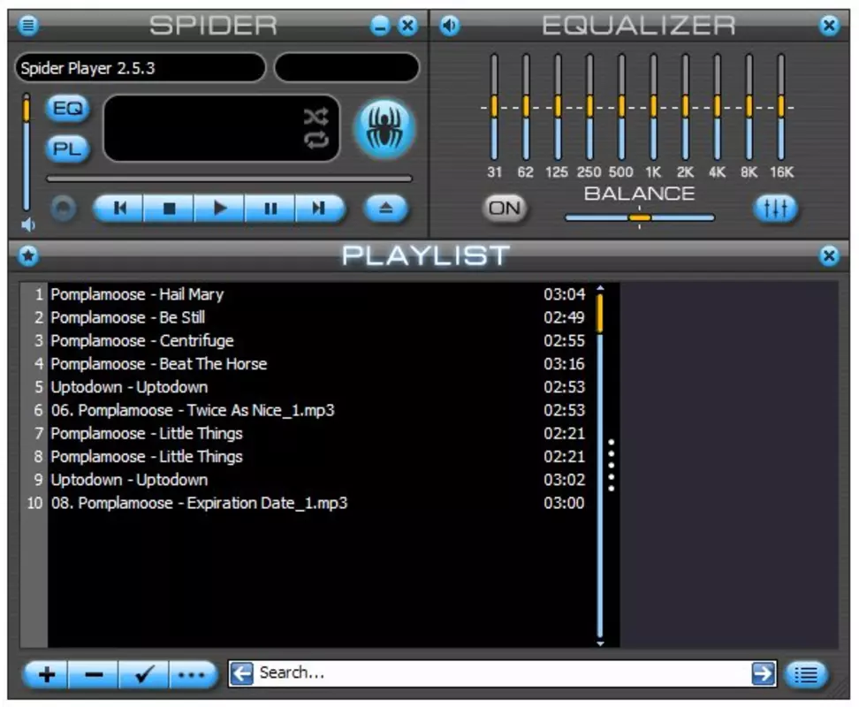Close the Spider player window
The height and width of the screenshot is (707, 859).
[408, 26]
